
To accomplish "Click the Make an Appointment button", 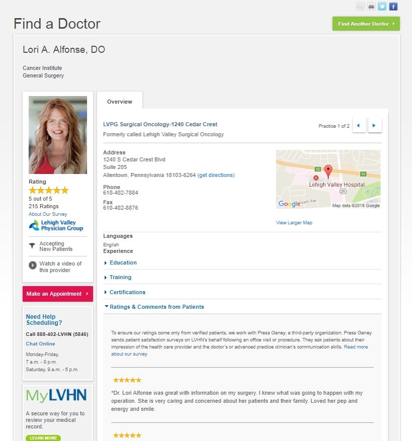I will [x=58, y=294].
